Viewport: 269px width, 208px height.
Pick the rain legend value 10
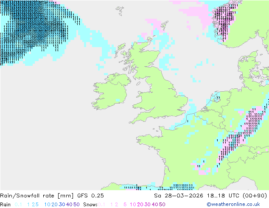click(x=48, y=205)
